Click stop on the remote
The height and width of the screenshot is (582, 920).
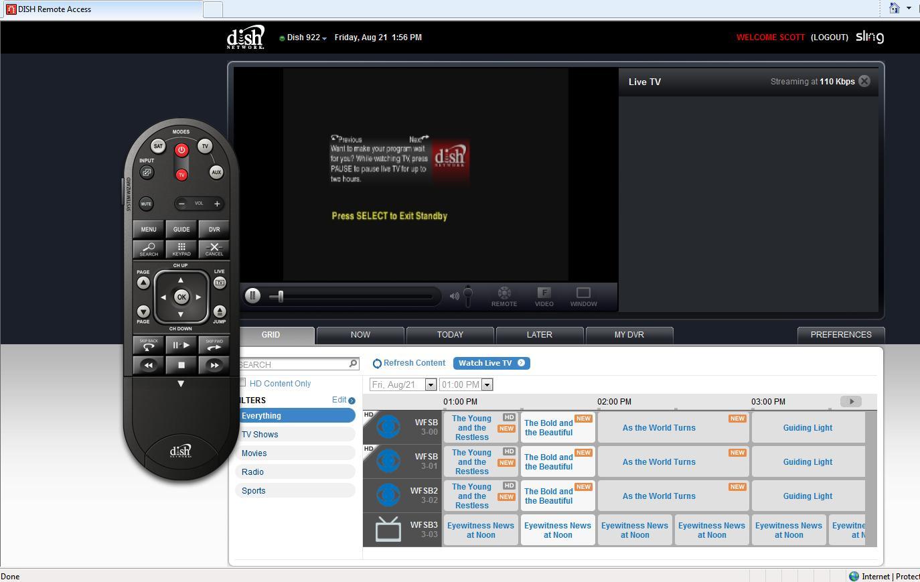click(x=181, y=365)
